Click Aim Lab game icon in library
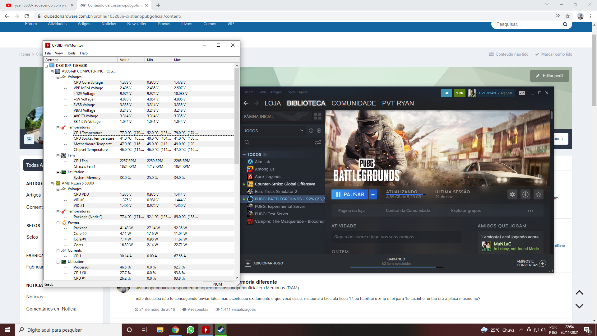The width and height of the screenshot is (597, 336). tap(250, 162)
